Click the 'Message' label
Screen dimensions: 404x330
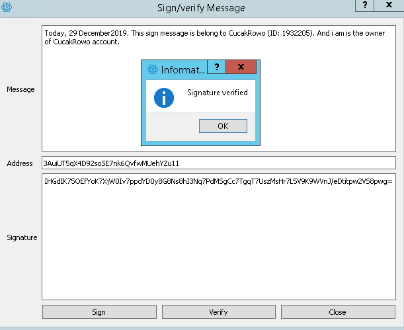pos(20,89)
